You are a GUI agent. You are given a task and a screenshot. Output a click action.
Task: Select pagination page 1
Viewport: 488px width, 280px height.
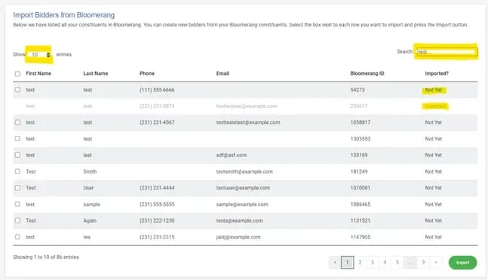pos(347,263)
